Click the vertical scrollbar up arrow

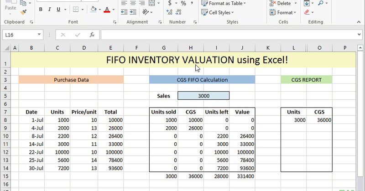pos(360,48)
